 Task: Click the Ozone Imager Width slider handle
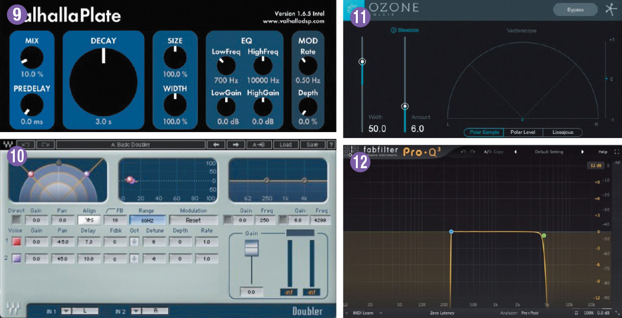[x=362, y=62]
